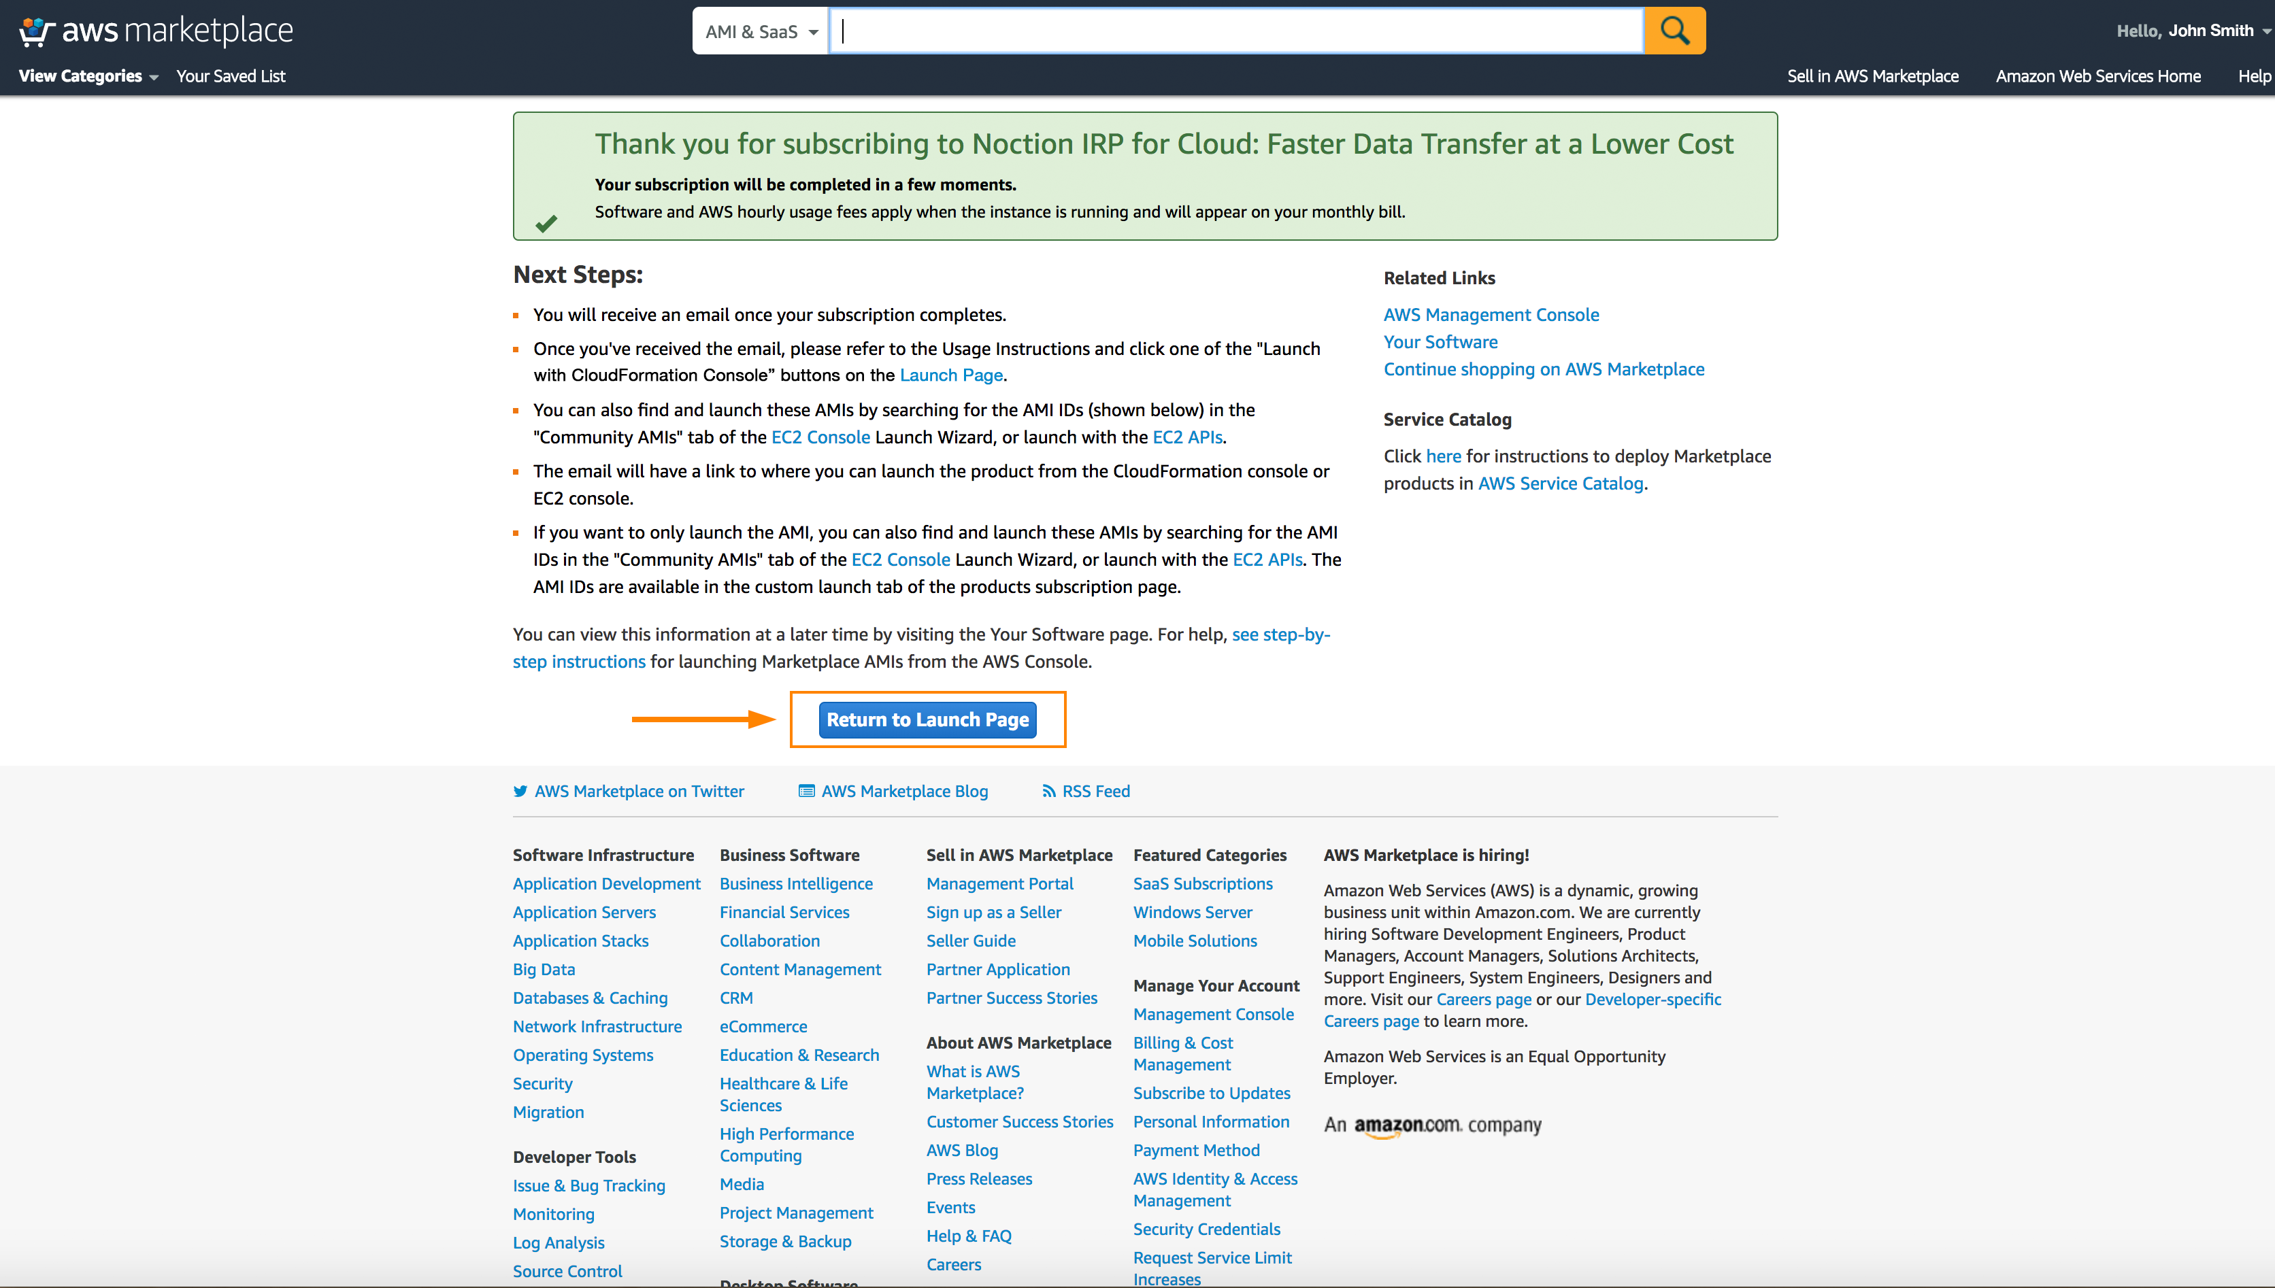Viewport: 2275px width, 1288px height.
Task: Open Storage & Backup category
Action: point(785,1241)
